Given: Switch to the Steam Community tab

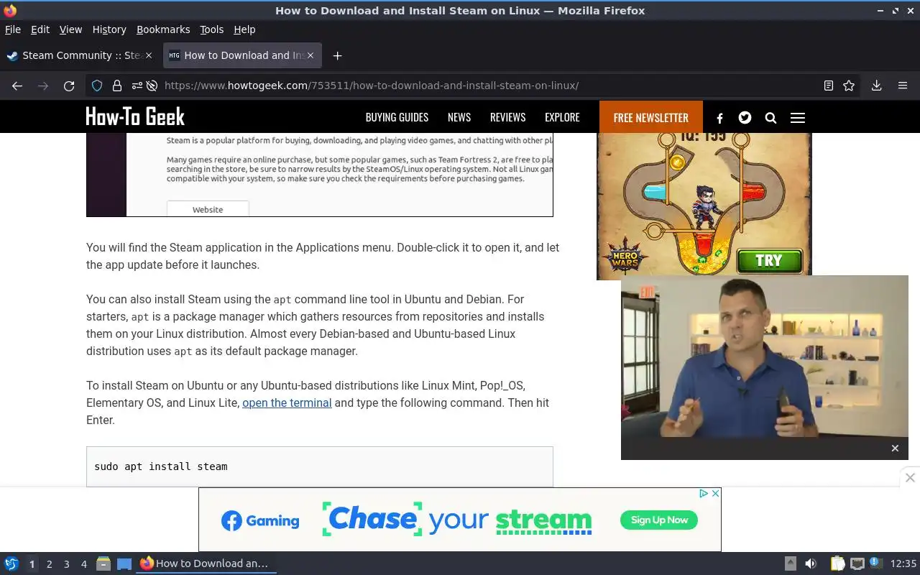Looking at the screenshot, I should coord(79,55).
